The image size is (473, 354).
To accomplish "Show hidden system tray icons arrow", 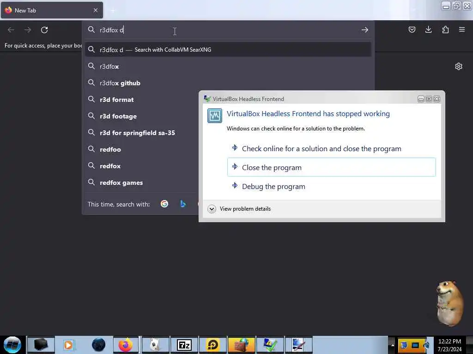I will (x=393, y=345).
